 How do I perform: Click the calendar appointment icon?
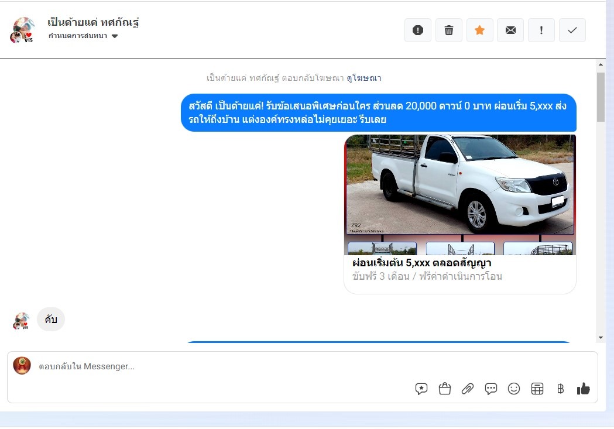(x=537, y=389)
